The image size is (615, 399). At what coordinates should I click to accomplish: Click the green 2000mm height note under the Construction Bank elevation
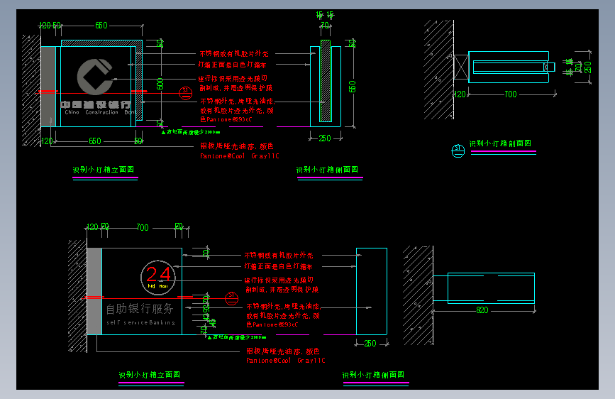coord(191,132)
